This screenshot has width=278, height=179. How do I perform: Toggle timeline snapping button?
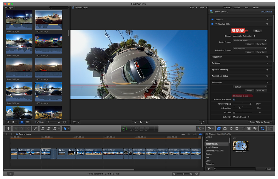tap(201, 134)
